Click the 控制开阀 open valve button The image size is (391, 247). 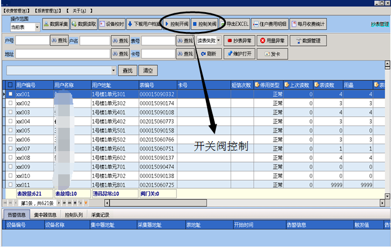click(x=176, y=24)
